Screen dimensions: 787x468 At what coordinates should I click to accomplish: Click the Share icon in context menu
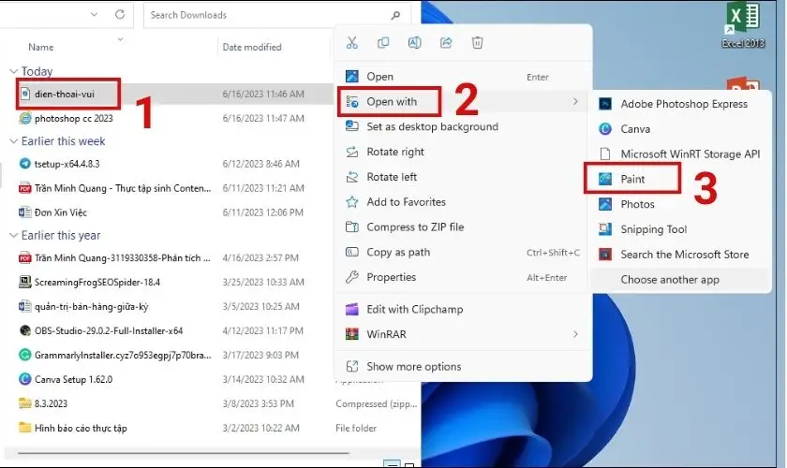pos(446,43)
